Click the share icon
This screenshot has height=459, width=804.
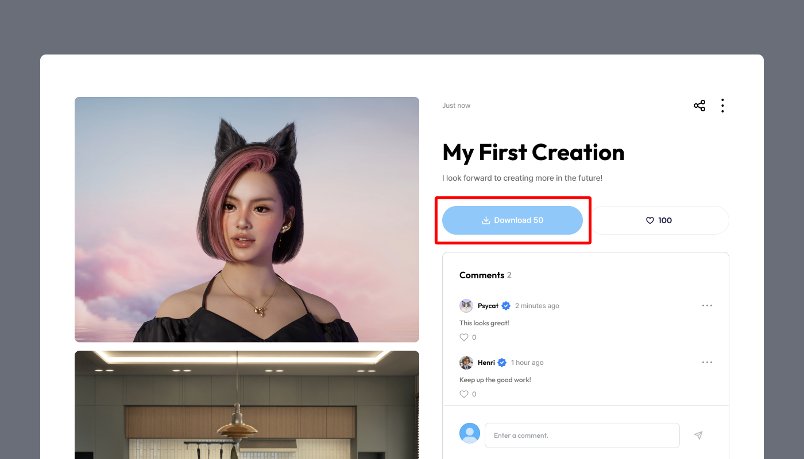[x=699, y=106]
